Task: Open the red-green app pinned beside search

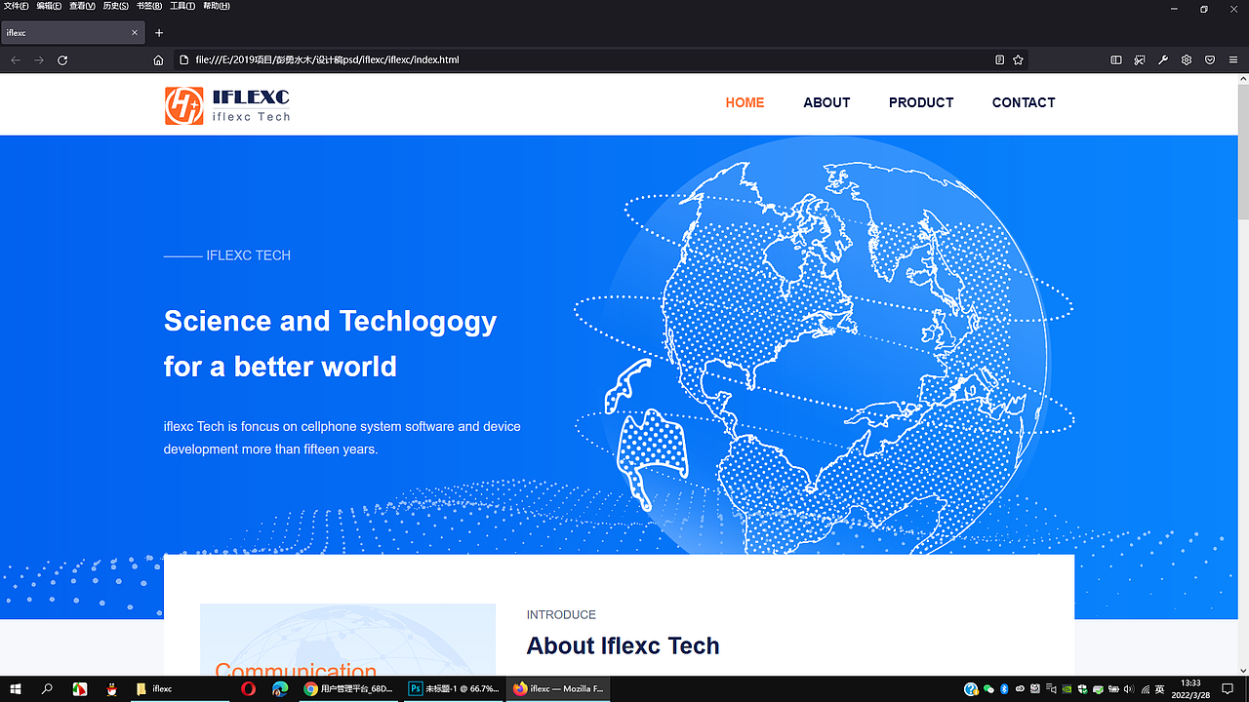Action: click(80, 688)
